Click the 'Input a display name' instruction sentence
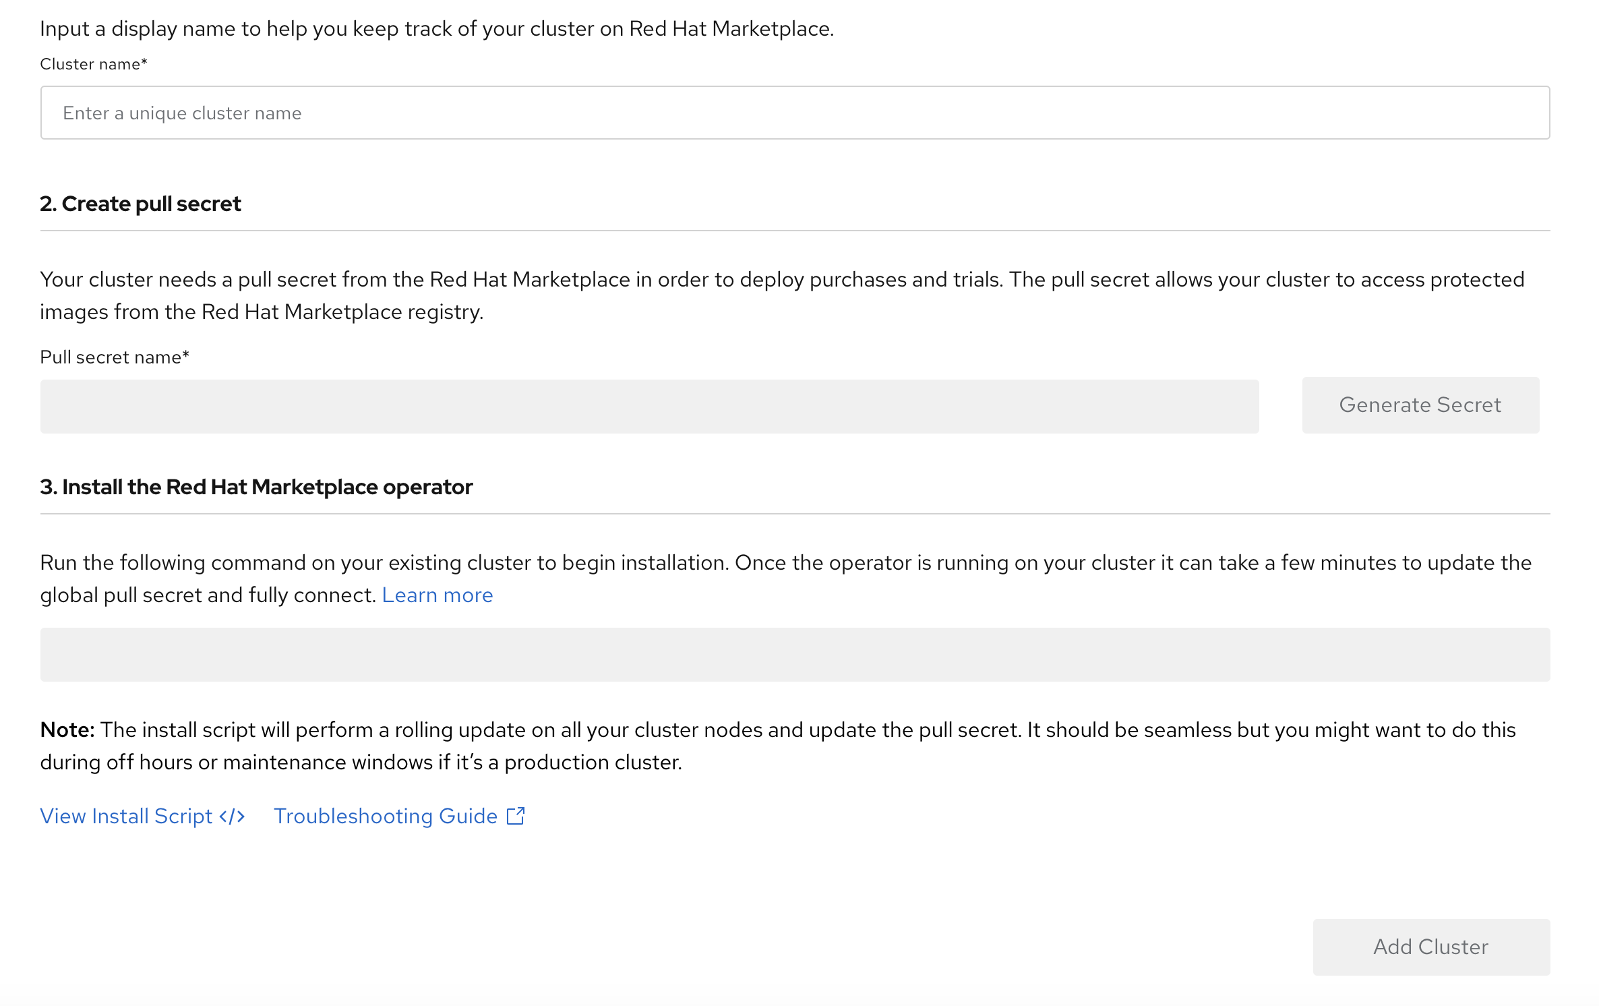This screenshot has width=1599, height=1006. click(437, 29)
